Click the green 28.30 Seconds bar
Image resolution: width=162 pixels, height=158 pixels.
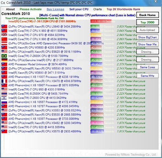(95, 27)
